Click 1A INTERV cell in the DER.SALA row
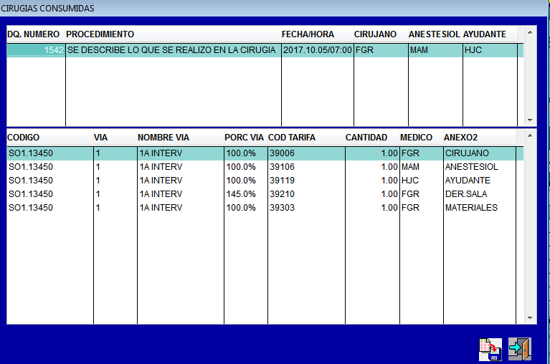550x364 pixels. 180,194
